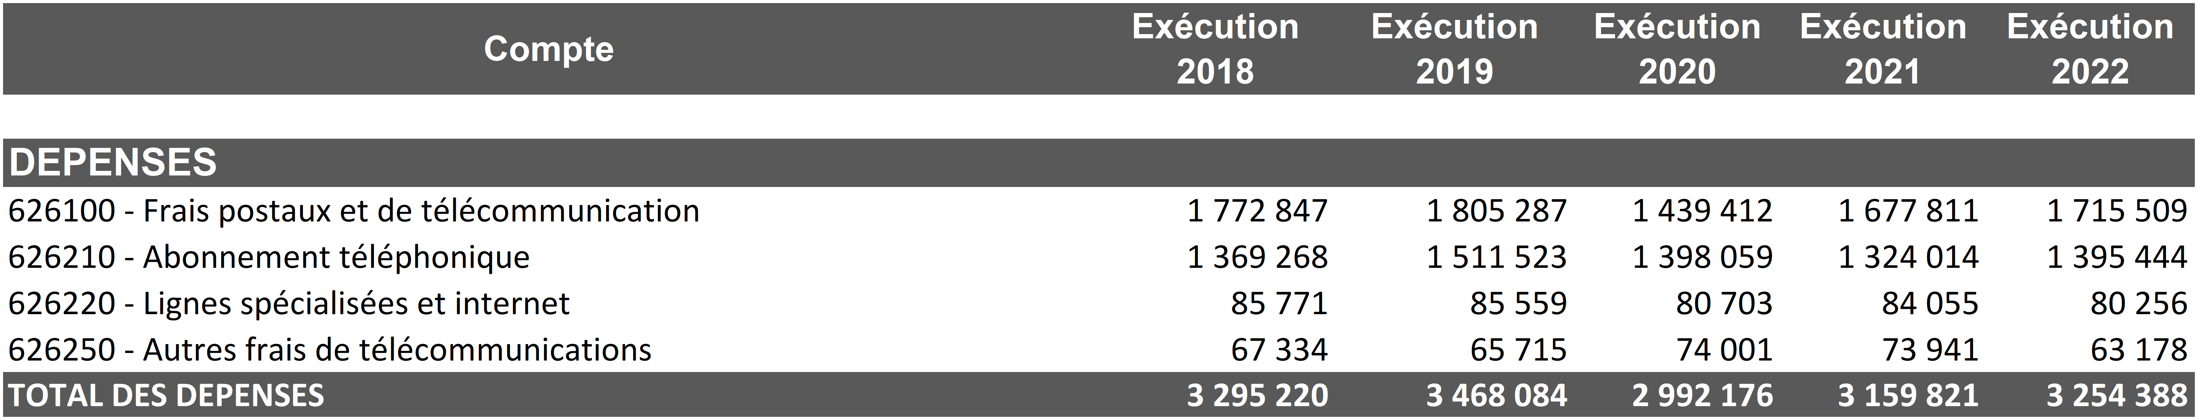Click the DEPENSES section heading
2196x418 pixels.
pyautogui.click(x=113, y=162)
